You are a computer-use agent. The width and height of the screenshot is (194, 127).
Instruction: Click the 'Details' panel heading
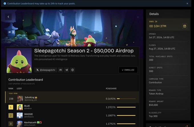154,14
